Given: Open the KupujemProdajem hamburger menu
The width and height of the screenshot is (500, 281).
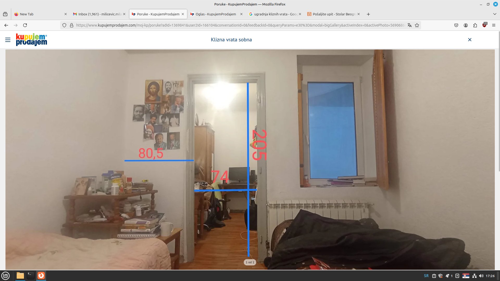Looking at the screenshot, I should (x=8, y=40).
